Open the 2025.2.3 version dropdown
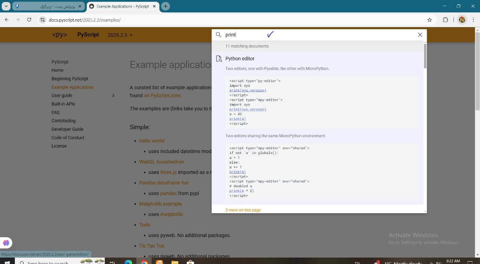Screen dimensions: 480x264 [120, 35]
